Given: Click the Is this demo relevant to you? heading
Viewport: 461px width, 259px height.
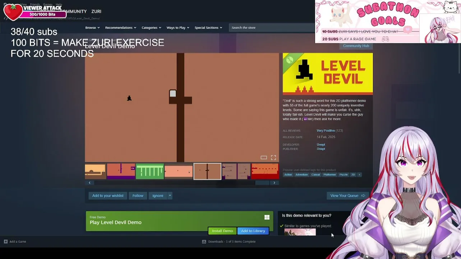Looking at the screenshot, I should click(306, 215).
